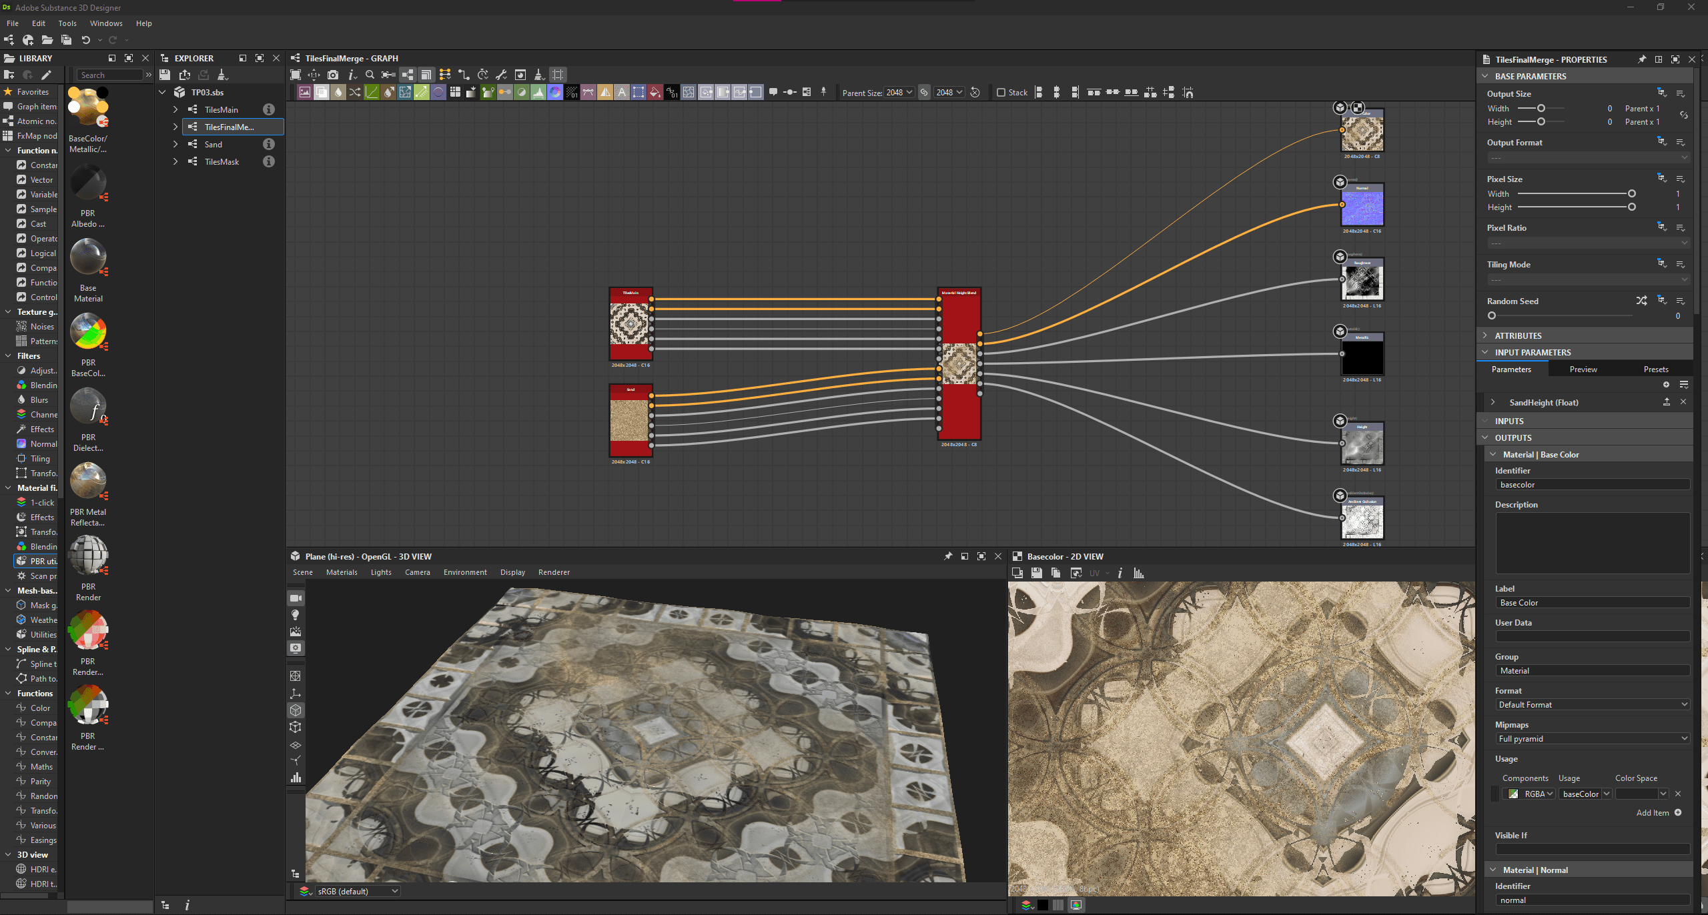Click the camera screenshot icon in graph toolbar
This screenshot has height=915, width=1708.
333,75
